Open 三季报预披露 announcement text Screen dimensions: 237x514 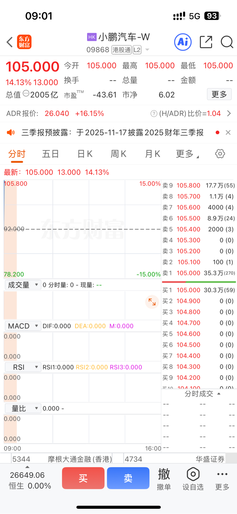coord(112,133)
